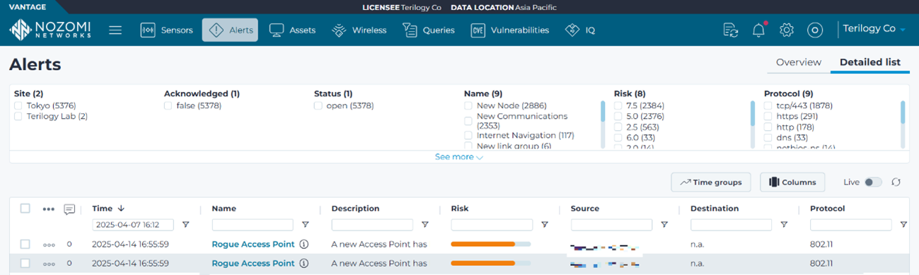This screenshot has height=275, width=919.
Task: Click the Name filter list scrollbar
Action: pyautogui.click(x=603, y=112)
